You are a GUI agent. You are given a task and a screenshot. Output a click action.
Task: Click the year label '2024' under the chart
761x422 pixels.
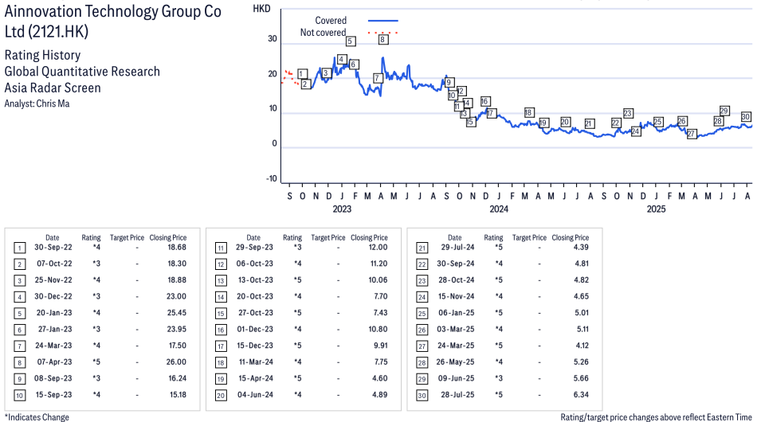click(x=499, y=209)
